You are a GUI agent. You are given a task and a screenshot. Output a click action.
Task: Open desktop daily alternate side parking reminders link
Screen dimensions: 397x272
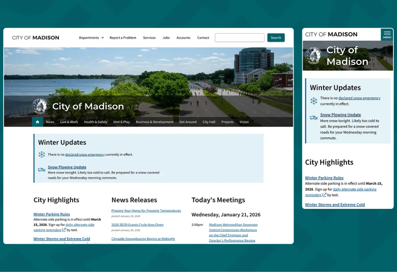[x=64, y=227]
